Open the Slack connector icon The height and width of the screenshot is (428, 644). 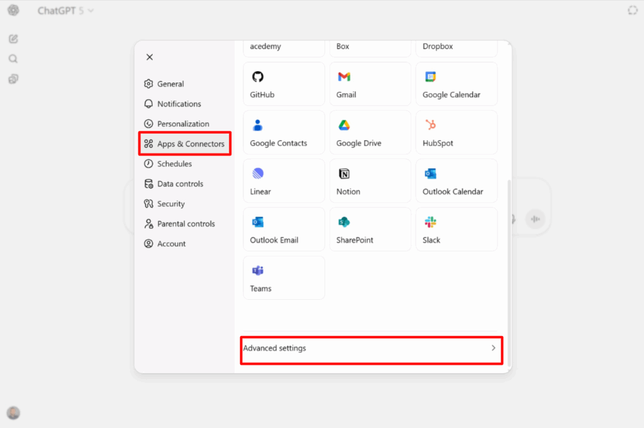point(430,222)
